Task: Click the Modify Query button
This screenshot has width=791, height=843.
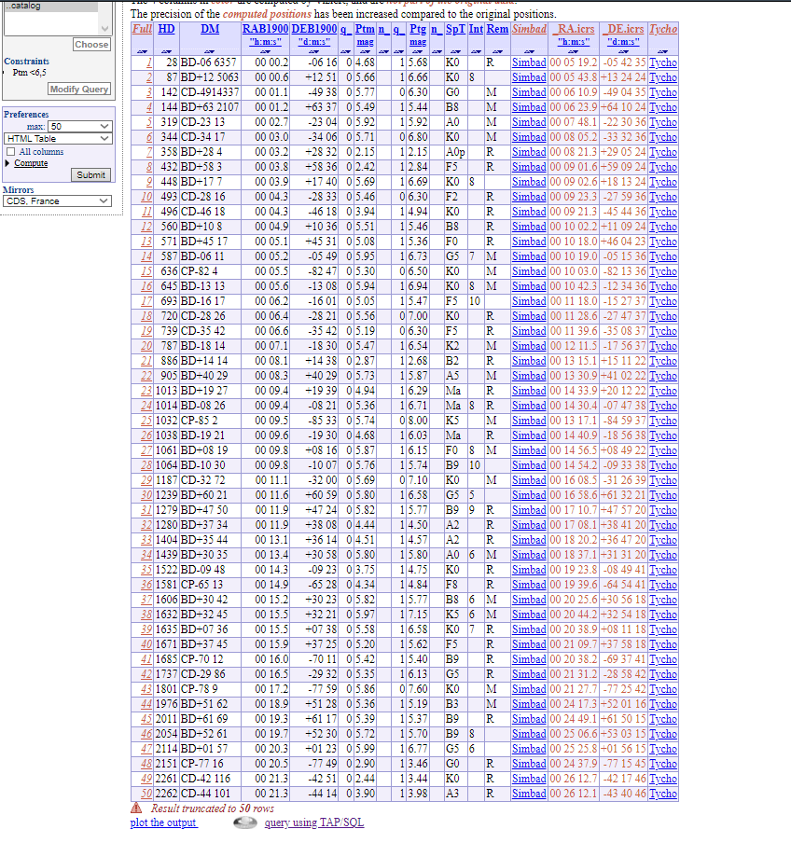Action: 79,90
